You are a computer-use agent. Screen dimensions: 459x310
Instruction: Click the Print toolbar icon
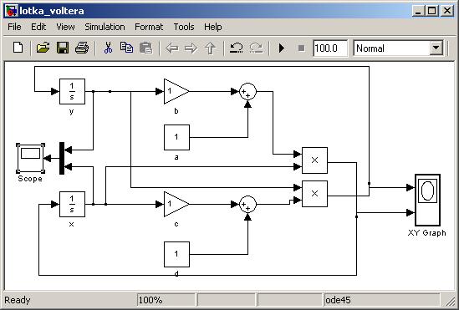(x=82, y=48)
